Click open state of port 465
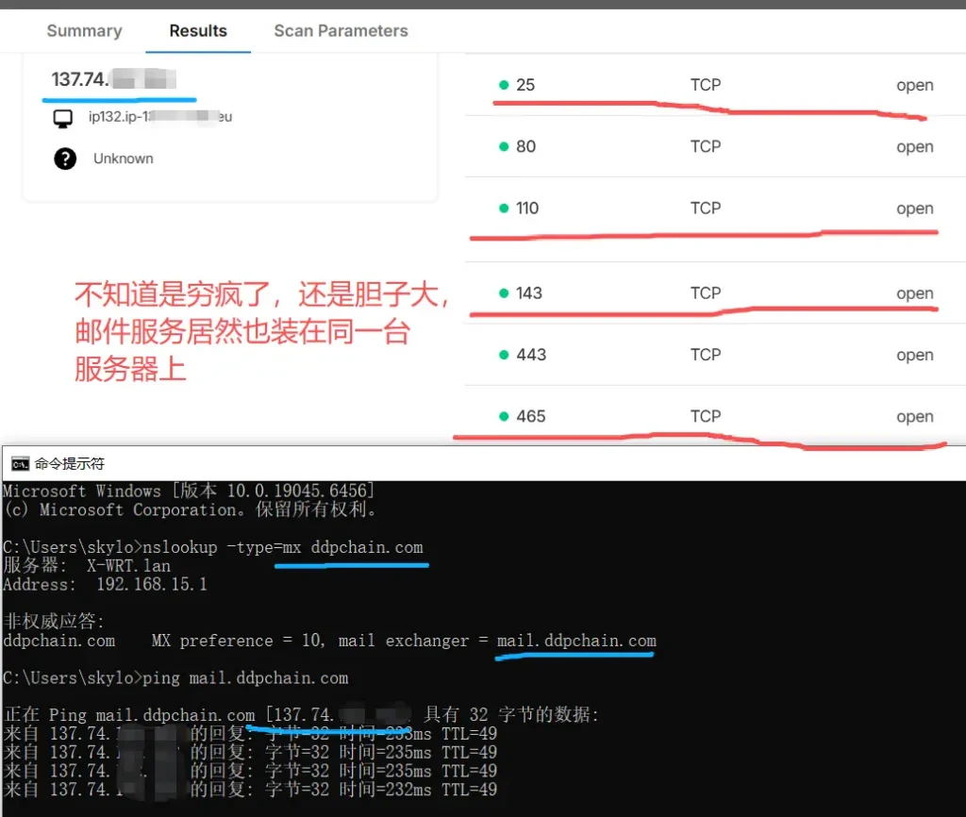The height and width of the screenshot is (817, 966). [915, 416]
